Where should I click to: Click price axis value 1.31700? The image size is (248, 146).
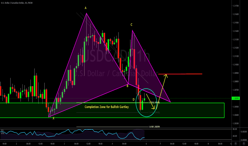point(235,6)
